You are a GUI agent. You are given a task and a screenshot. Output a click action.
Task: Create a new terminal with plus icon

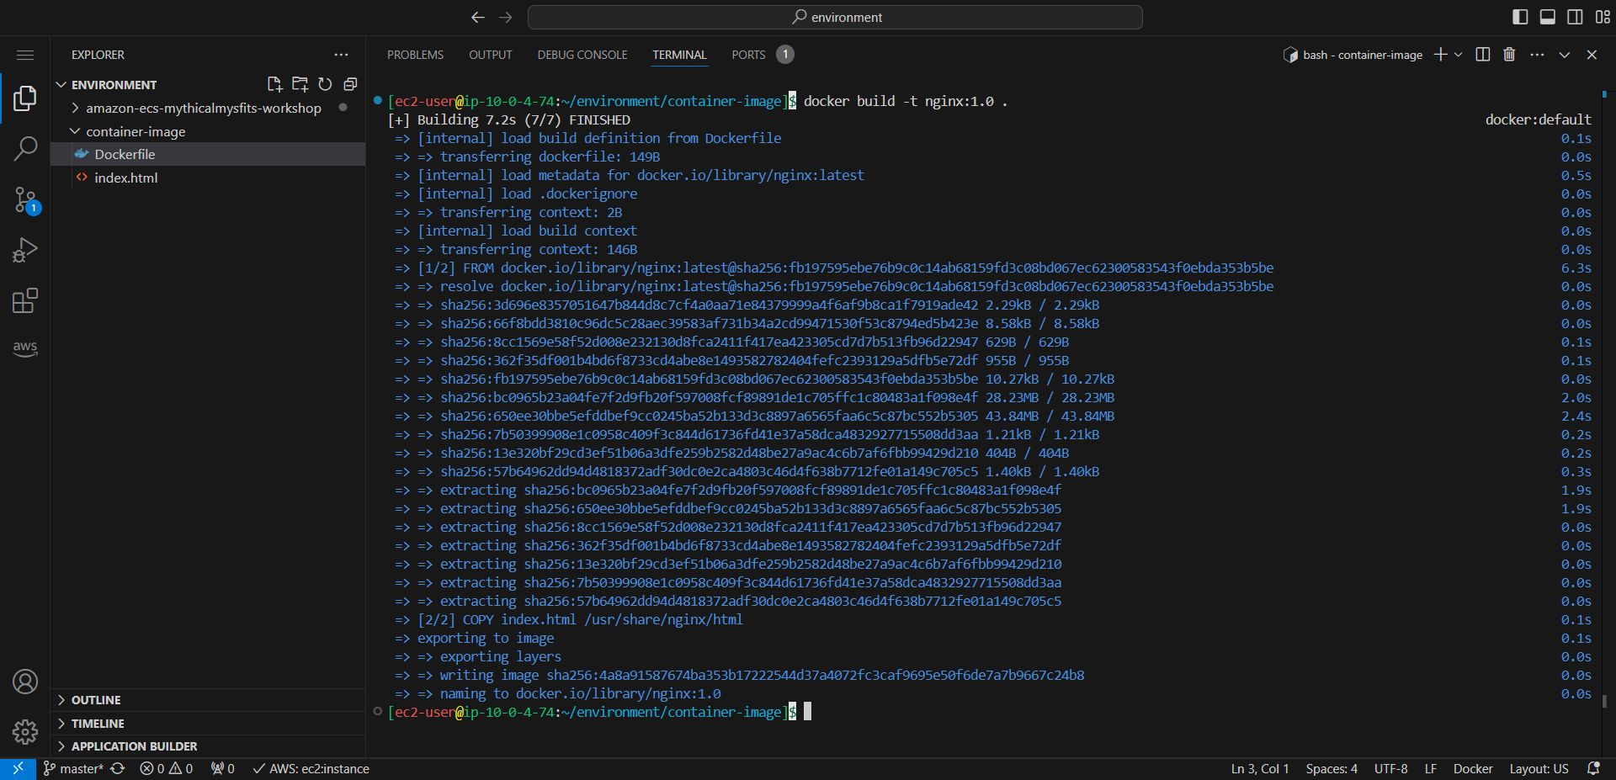pos(1441,55)
